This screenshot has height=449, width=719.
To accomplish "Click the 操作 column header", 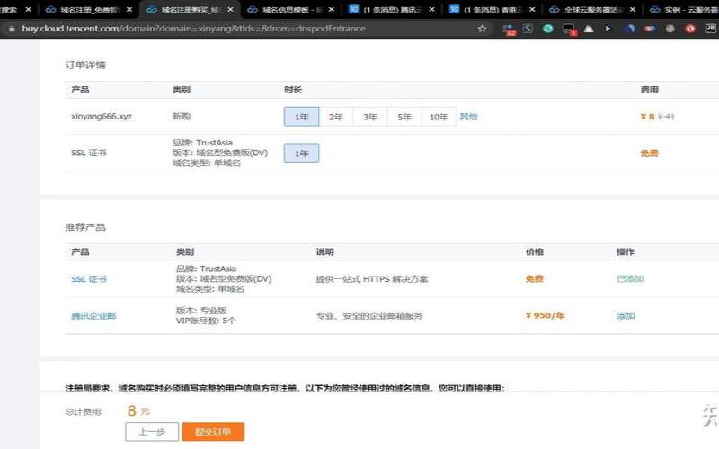I will tap(626, 252).
